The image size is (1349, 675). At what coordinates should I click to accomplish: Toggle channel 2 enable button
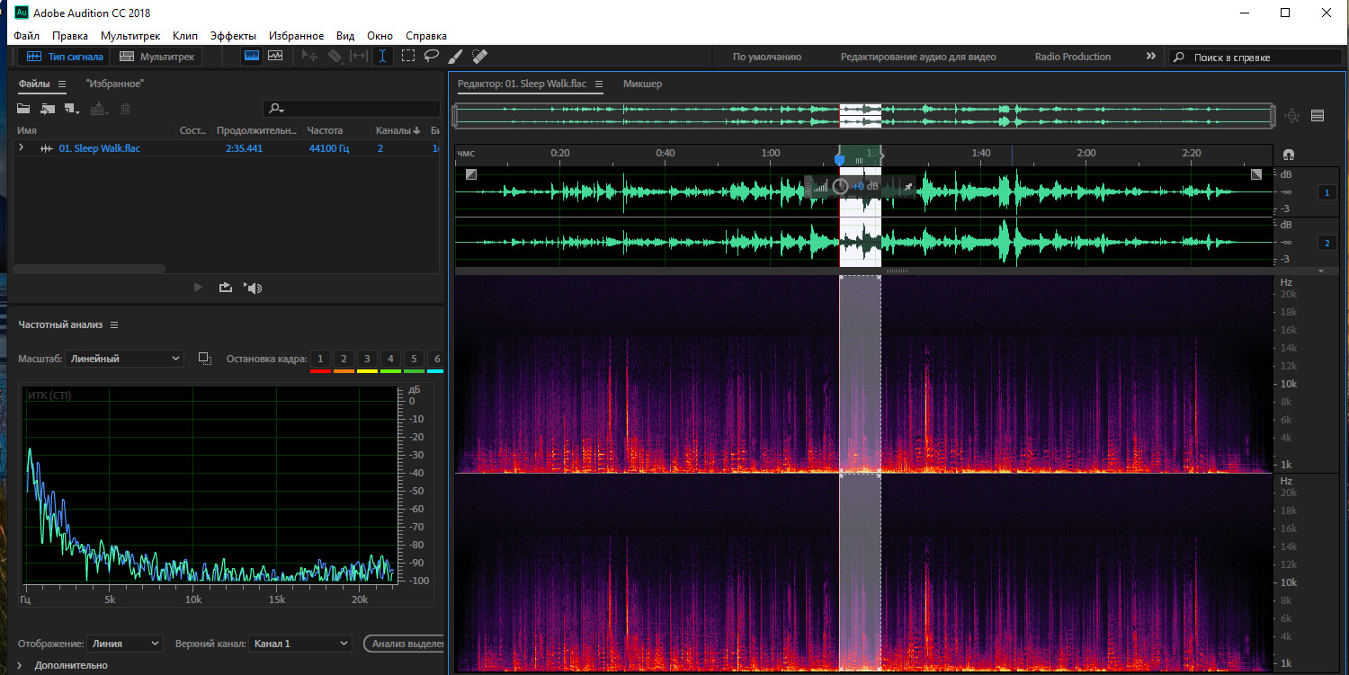[x=1327, y=243]
